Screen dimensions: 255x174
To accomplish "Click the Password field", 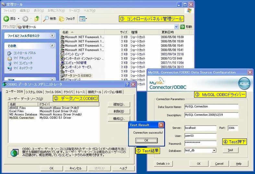I will coord(201,143).
